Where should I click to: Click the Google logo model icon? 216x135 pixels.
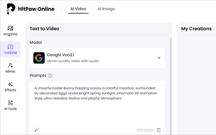point(39,58)
